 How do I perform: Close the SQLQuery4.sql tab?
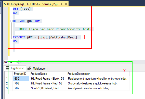[66, 4]
